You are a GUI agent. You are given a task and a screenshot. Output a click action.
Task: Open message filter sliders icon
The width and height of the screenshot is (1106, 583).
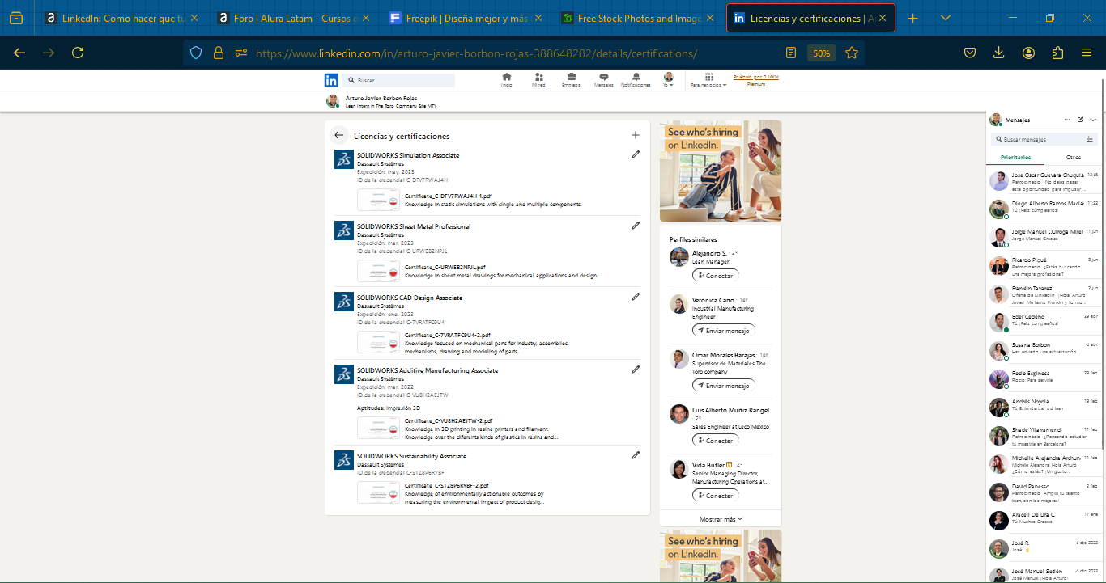point(1090,139)
